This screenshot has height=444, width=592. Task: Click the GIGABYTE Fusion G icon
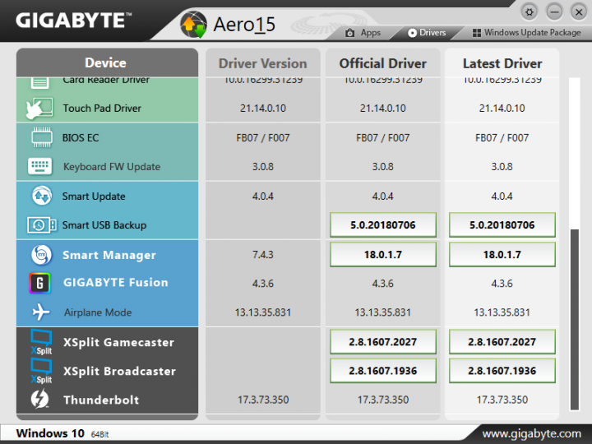(x=40, y=283)
